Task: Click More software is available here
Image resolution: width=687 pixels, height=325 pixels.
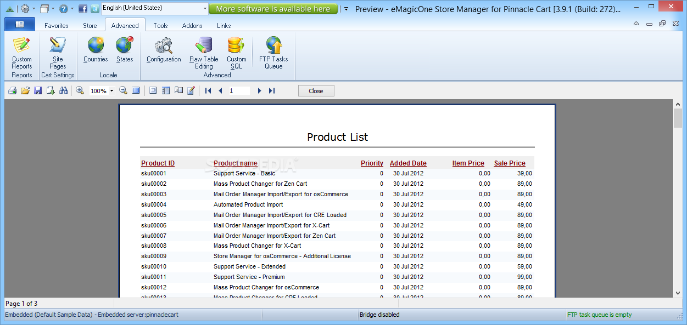Action: (x=273, y=9)
